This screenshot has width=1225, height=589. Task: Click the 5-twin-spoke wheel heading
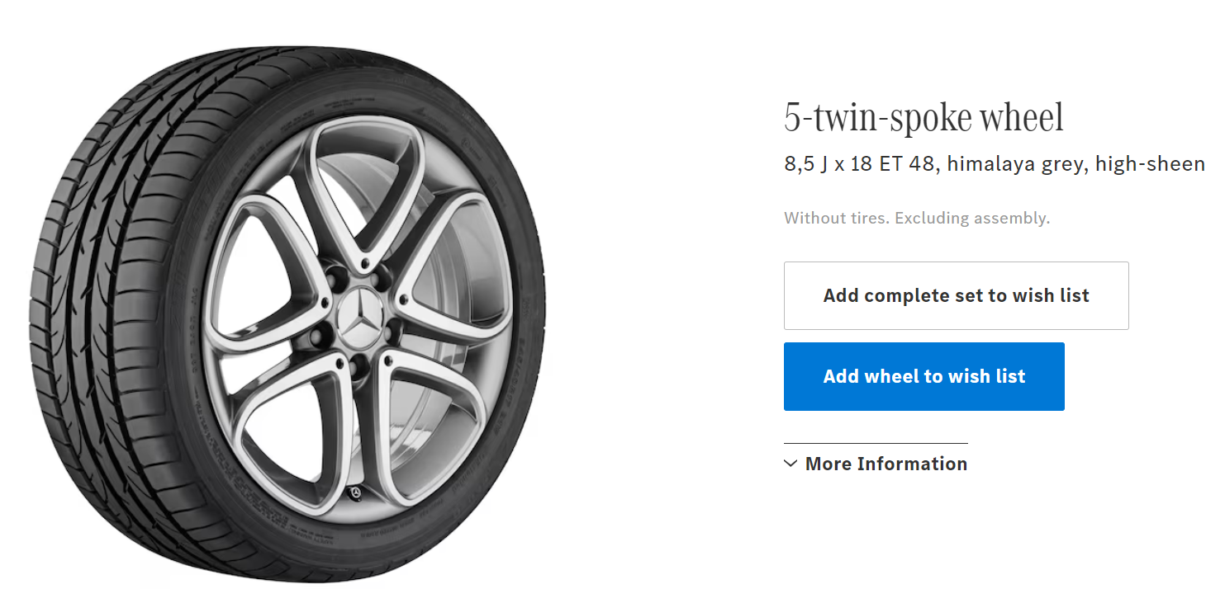coord(923,118)
